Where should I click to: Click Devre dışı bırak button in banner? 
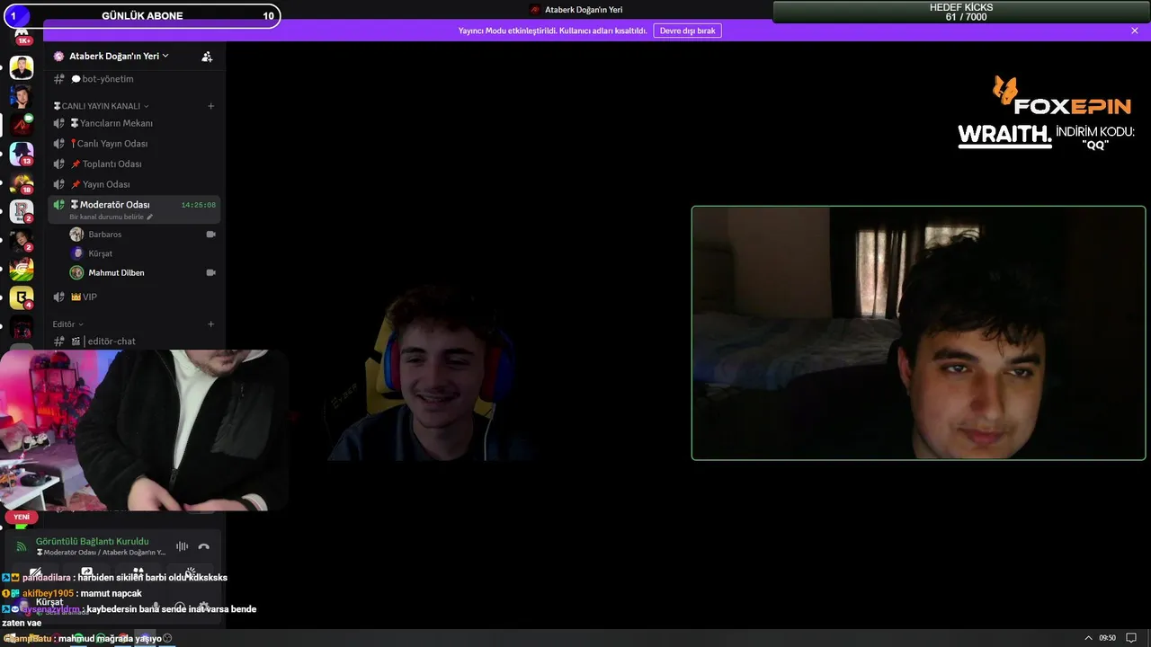[x=687, y=31]
